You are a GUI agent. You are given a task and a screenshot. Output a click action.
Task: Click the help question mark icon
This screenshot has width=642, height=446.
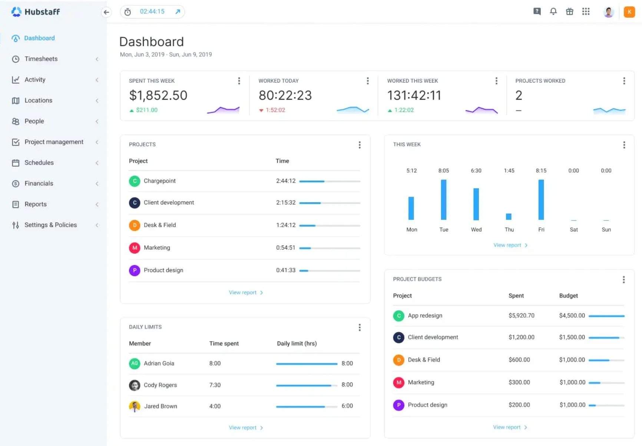coord(536,11)
